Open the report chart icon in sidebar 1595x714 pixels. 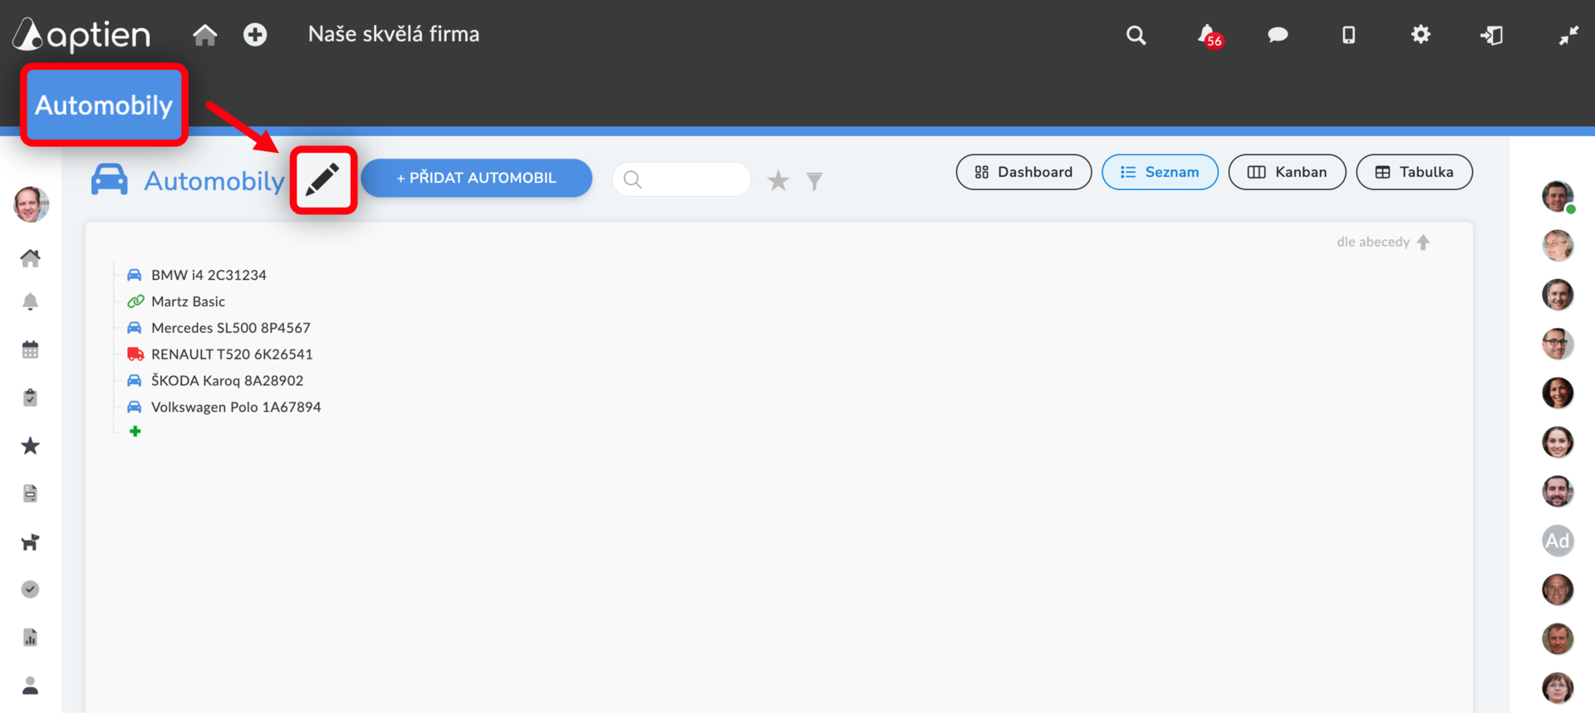[x=30, y=638]
